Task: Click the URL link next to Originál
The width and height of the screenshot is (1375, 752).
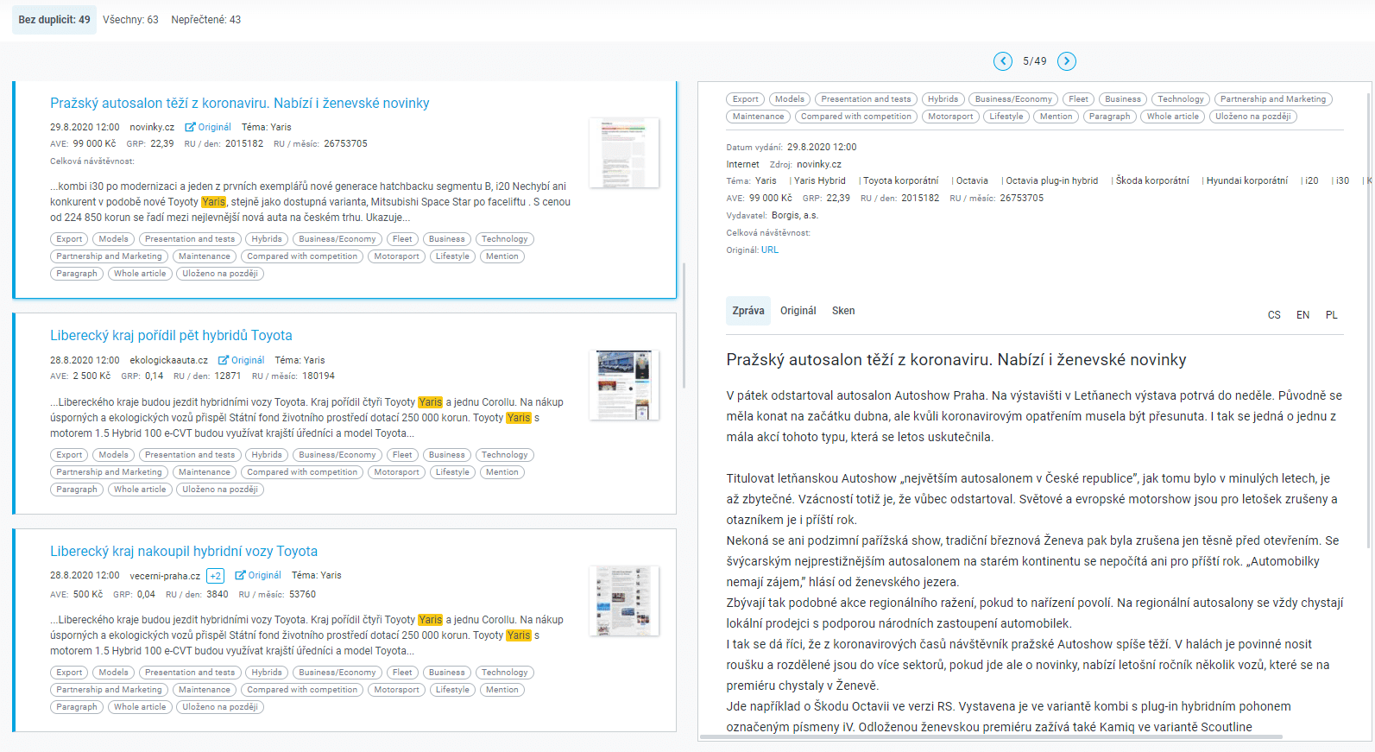Action: pyautogui.click(x=770, y=250)
